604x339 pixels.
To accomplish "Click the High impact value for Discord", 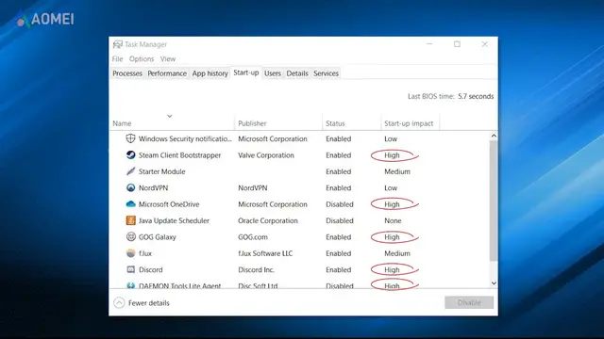I will (392, 270).
